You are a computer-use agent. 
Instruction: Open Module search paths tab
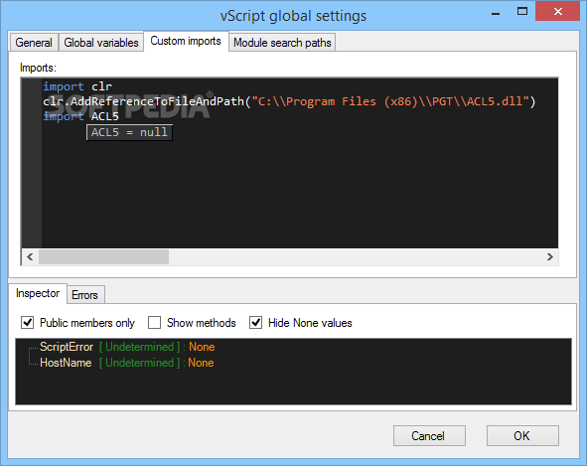point(282,43)
